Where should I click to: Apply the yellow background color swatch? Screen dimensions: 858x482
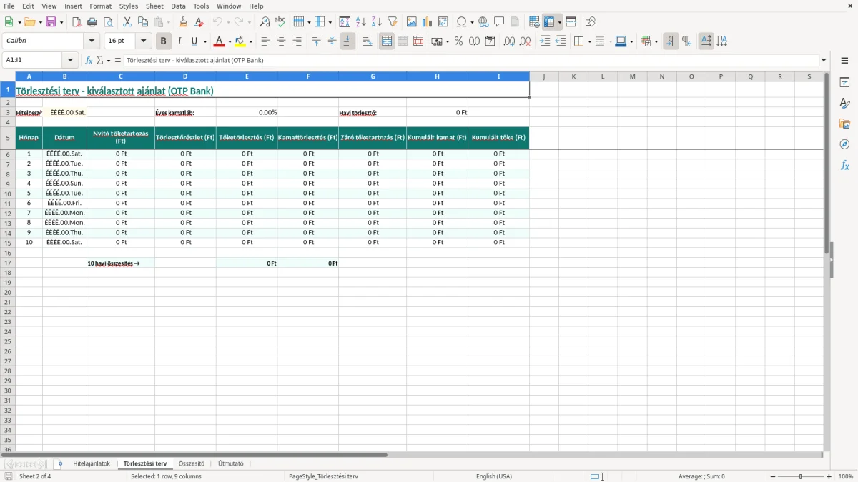[x=241, y=41]
